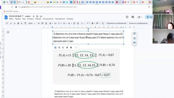This screenshot has width=174, height=98.
Task: Open image options (Параметры изображений)
Action: 116,23
